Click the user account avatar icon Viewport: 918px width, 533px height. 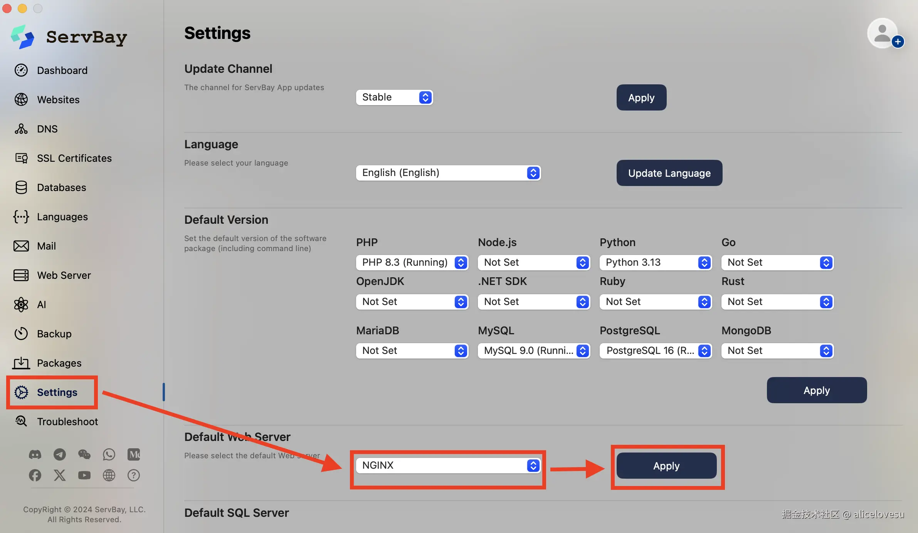(883, 34)
